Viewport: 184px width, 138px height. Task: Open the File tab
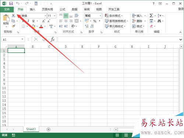[7, 9]
